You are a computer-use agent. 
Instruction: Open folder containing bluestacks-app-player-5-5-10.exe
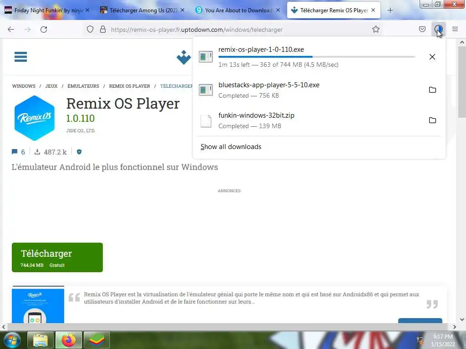[432, 90]
